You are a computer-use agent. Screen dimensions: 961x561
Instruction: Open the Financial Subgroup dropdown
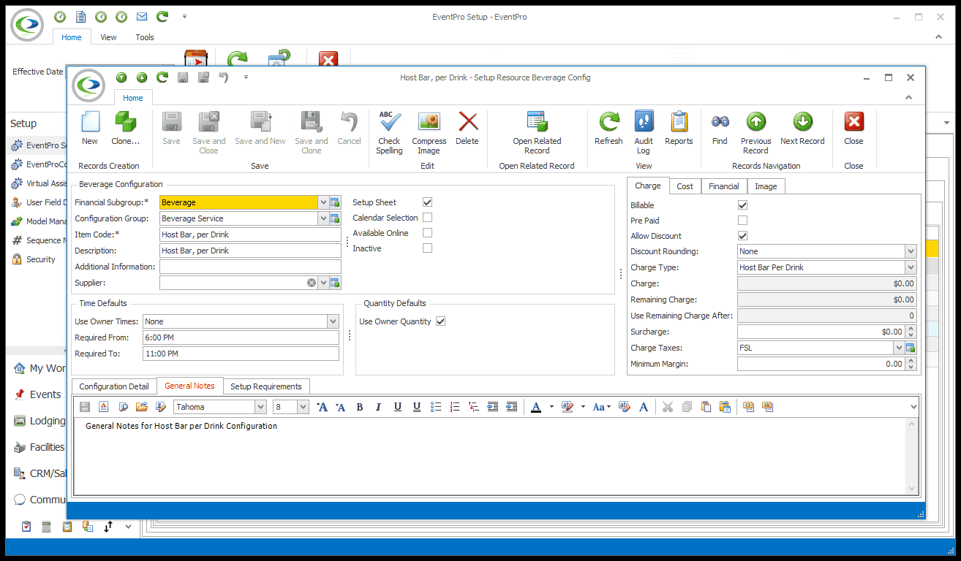click(x=323, y=202)
